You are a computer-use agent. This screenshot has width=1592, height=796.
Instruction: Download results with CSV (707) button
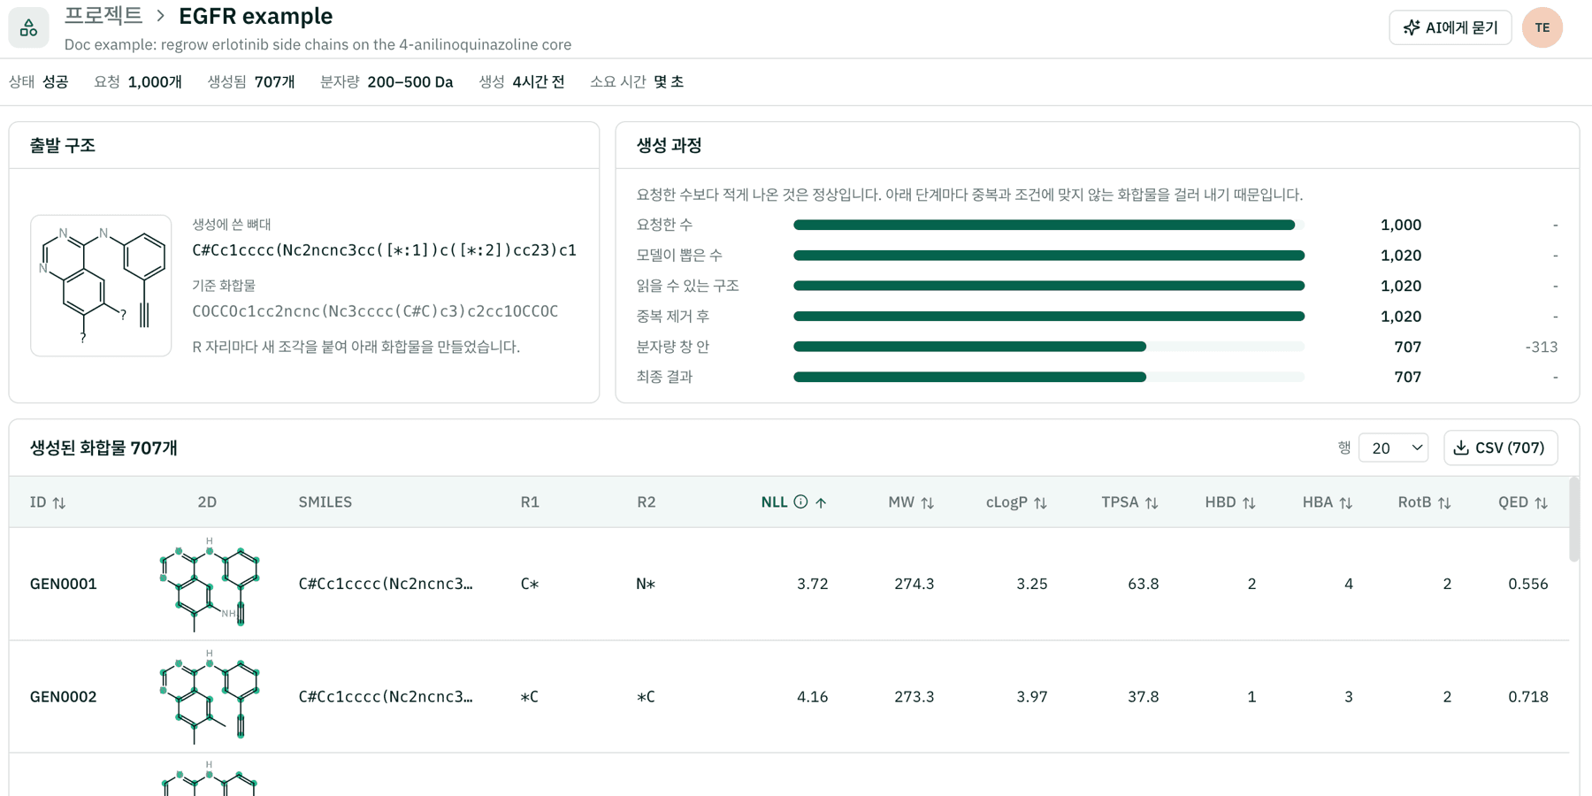(x=1500, y=448)
